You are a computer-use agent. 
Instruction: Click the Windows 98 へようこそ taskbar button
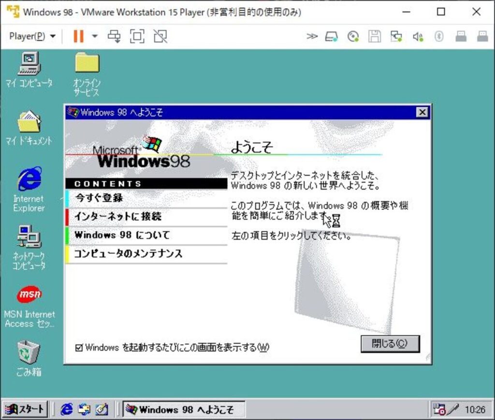[184, 409]
